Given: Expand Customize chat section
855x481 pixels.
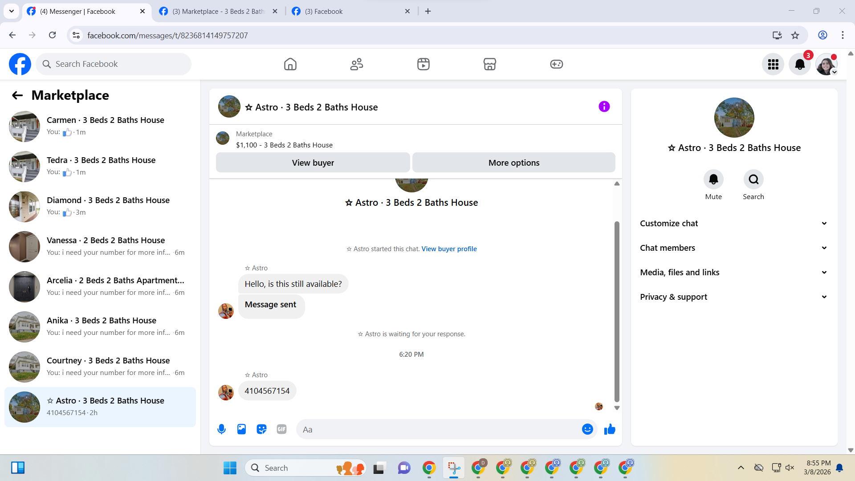Looking at the screenshot, I should 734,224.
